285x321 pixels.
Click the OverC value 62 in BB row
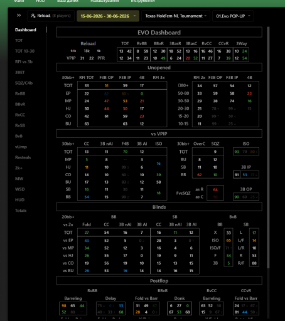tap(200, 175)
